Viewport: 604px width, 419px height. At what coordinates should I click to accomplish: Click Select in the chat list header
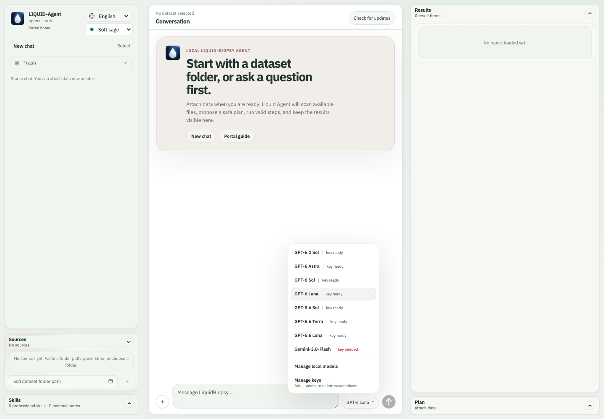(124, 46)
